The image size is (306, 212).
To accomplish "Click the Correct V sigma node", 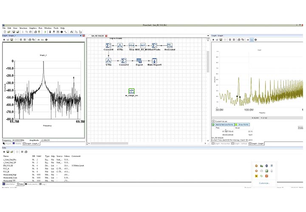I will 123,61.
